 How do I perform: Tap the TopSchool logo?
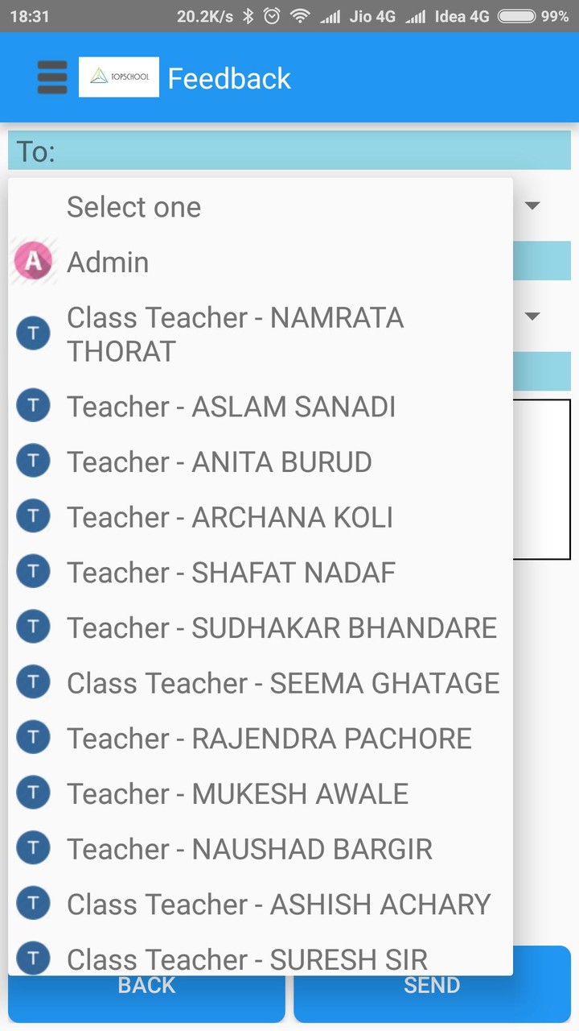pos(119,77)
